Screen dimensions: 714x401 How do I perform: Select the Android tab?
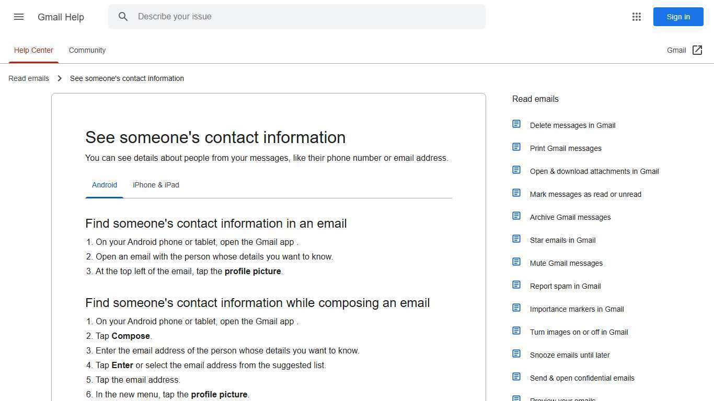tap(105, 185)
